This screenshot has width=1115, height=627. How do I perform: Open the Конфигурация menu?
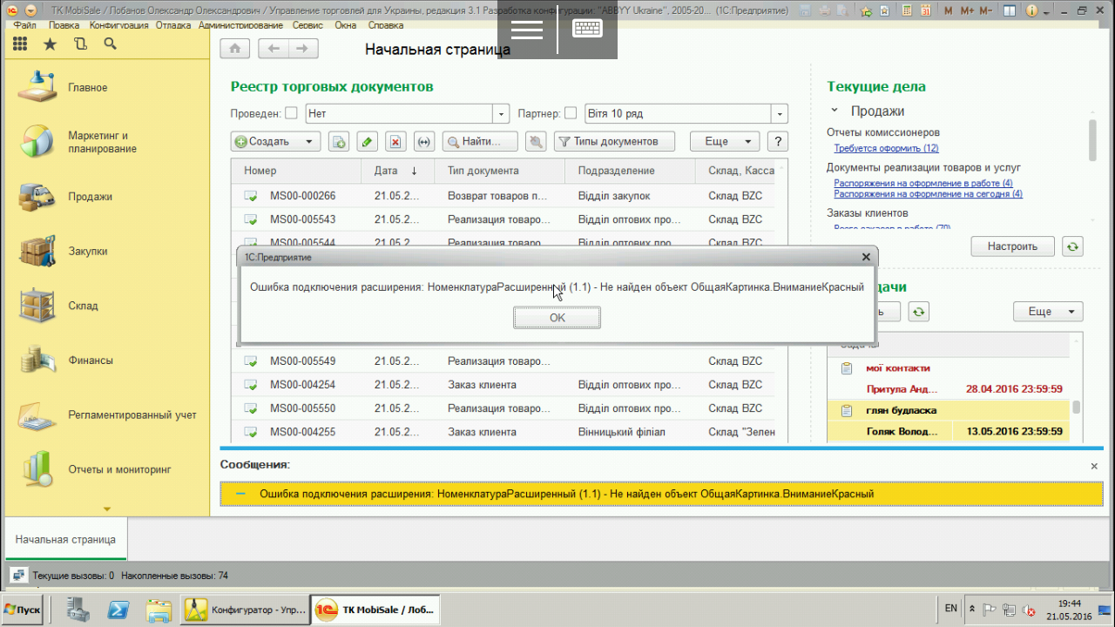click(x=118, y=25)
